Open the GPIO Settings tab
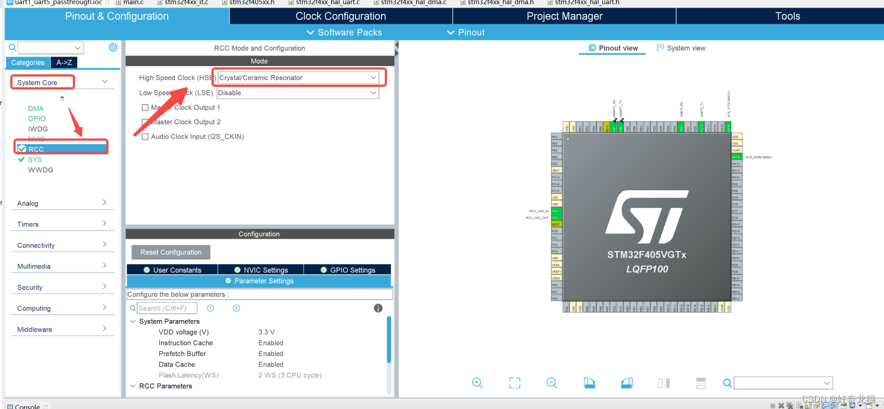884x409 pixels. [x=348, y=270]
